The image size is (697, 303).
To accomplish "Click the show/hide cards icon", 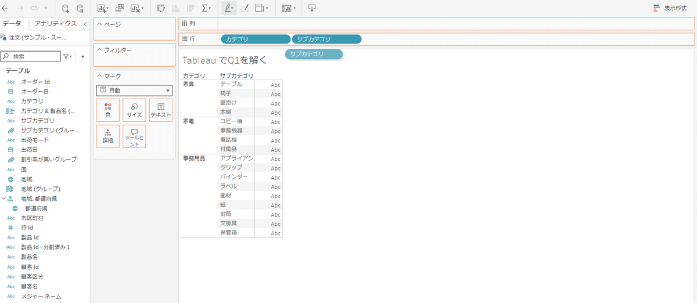I will pos(286,8).
